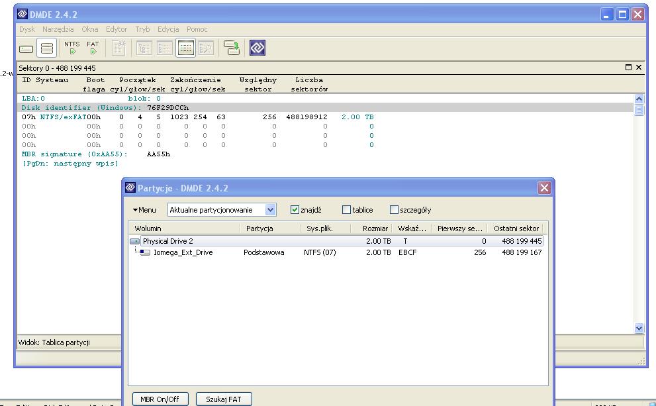
Task: Open the Edycja menu
Action: click(168, 29)
